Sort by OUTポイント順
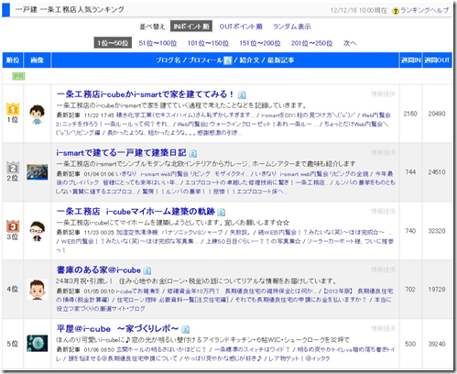457x374 pixels. click(241, 27)
